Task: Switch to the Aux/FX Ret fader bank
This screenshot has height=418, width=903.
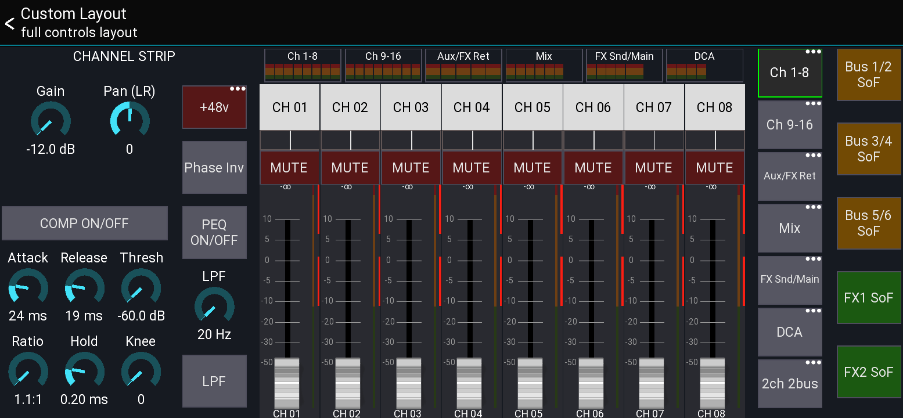Action: tap(790, 175)
